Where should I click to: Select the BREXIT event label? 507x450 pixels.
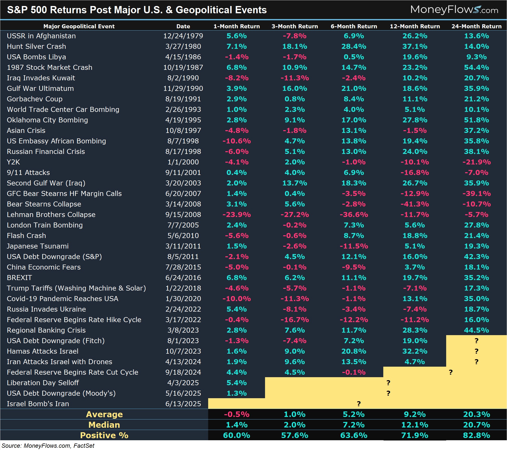[x=20, y=278]
